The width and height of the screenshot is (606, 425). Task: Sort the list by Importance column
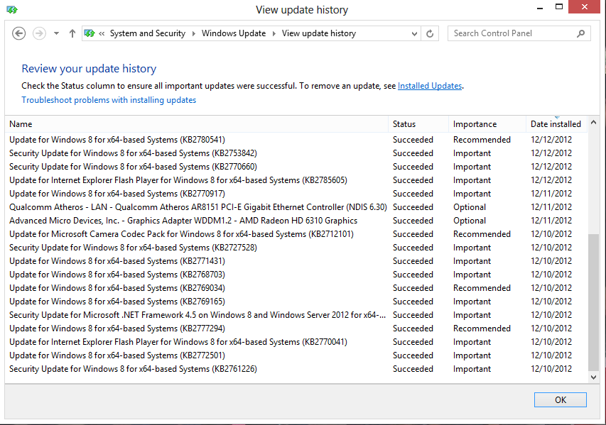tap(487, 124)
